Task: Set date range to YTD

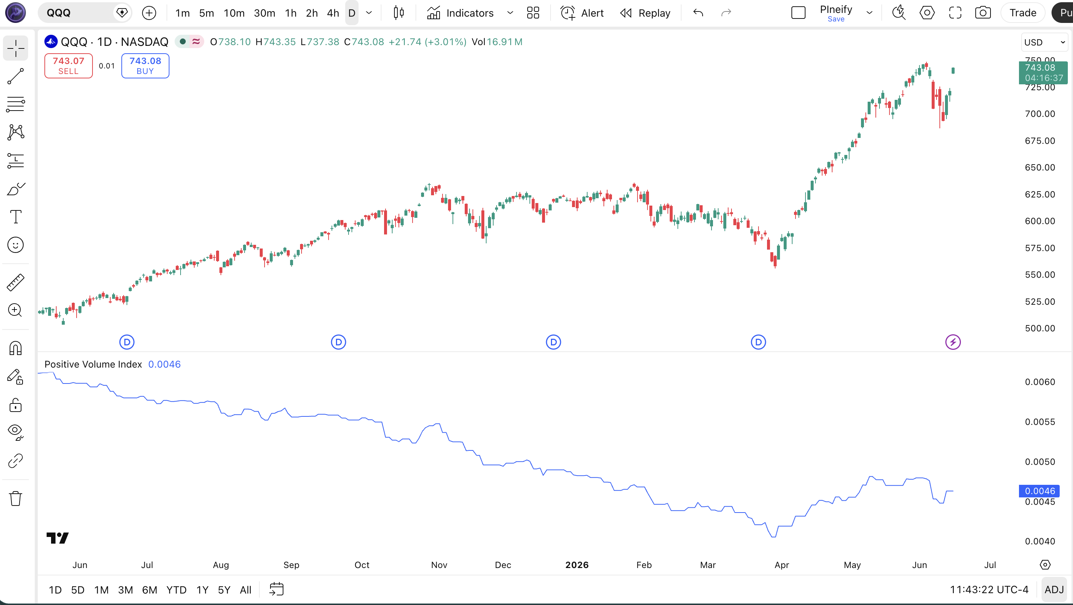Action: click(x=176, y=589)
